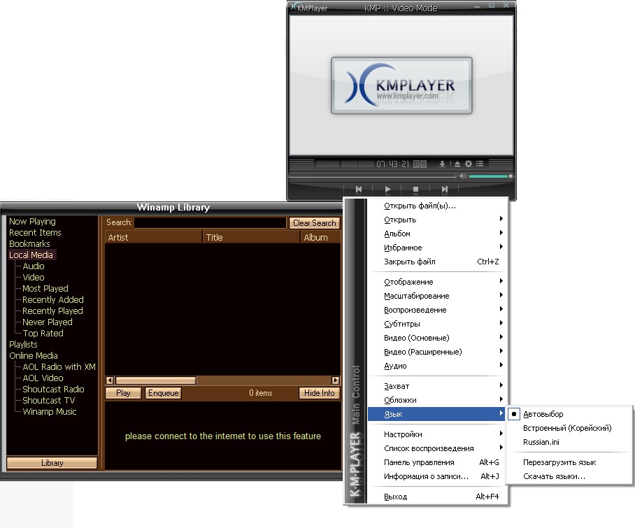Open the Настройки submenu
This screenshot has width=635, height=528.
click(436, 434)
